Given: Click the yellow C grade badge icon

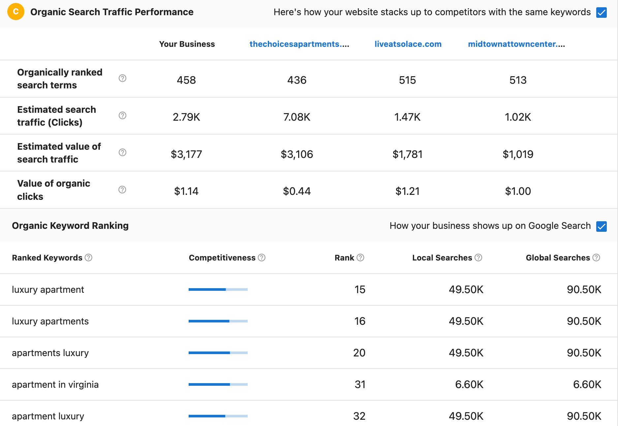Looking at the screenshot, I should (x=15, y=12).
